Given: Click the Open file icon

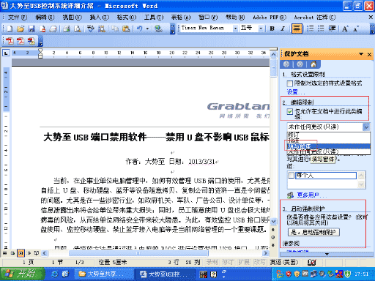Looking at the screenshot, I should 21,29.
